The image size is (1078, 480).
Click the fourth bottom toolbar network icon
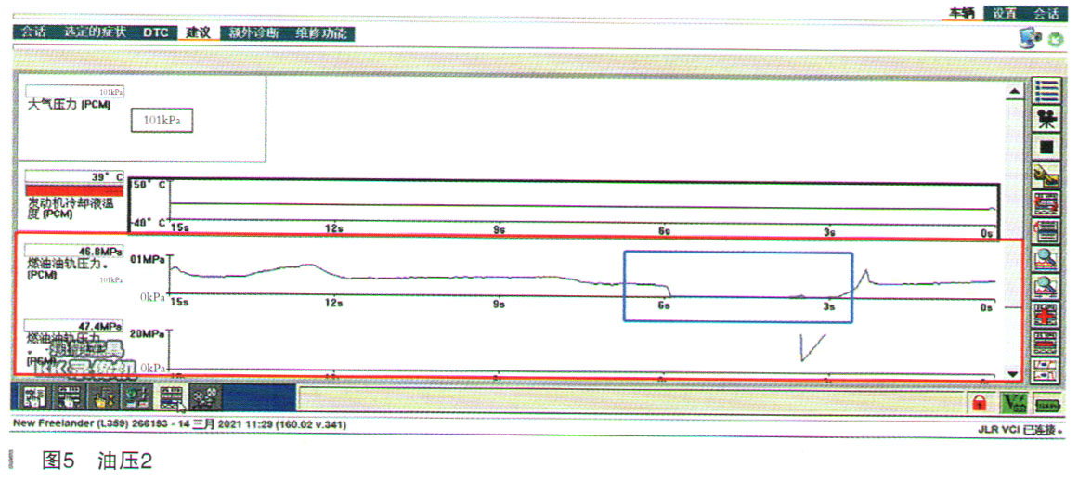point(136,398)
